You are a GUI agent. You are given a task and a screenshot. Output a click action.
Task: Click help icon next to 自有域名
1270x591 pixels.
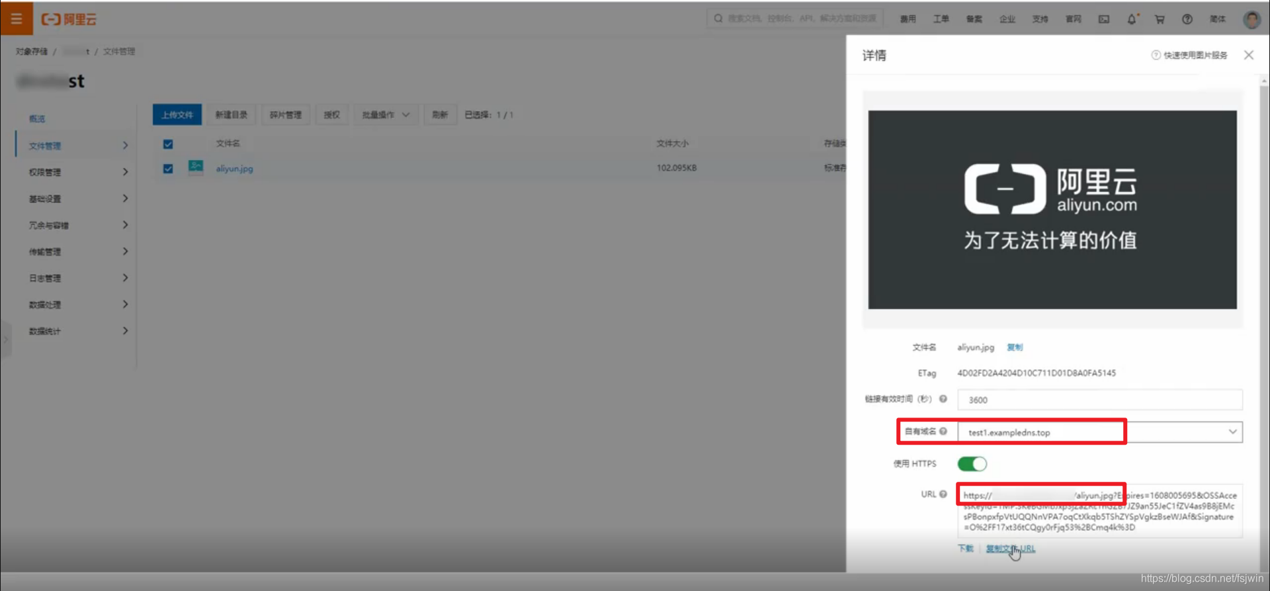point(943,432)
